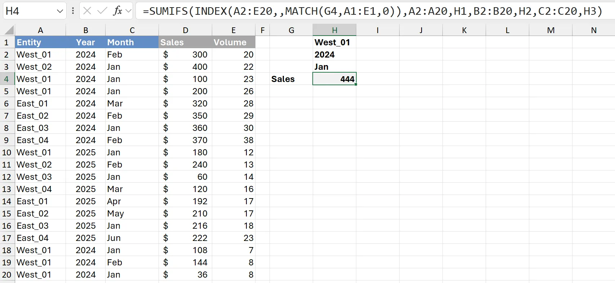Select the May cell in Month column
Viewport: 615px width, 283px height.
[132, 214]
